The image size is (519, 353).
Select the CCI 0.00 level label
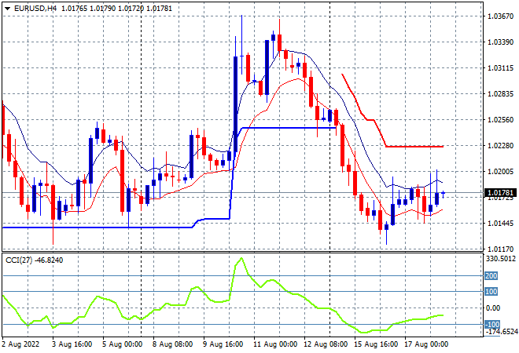point(493,308)
